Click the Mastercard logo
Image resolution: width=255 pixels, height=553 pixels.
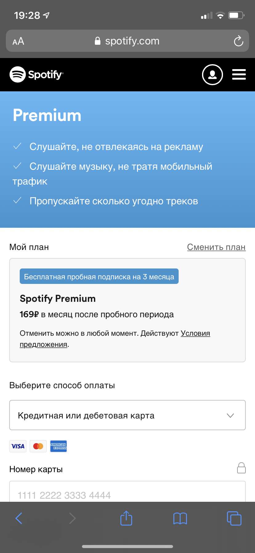[38, 446]
